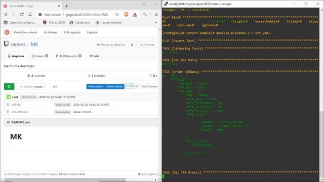
Task: Open a new browser tab
Action: pos(66,6)
